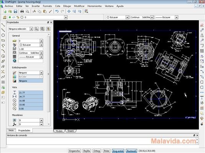Paste from clipboard icon in toolbar

[x=45, y=11]
